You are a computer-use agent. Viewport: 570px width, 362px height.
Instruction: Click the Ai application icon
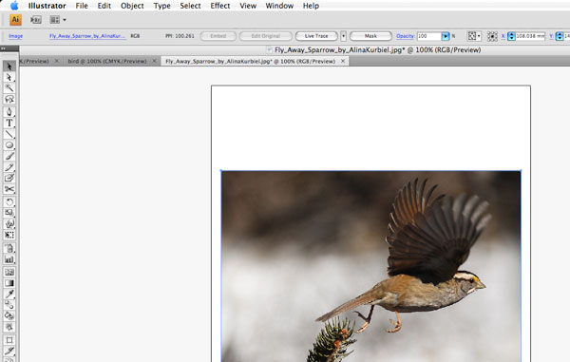[x=15, y=20]
